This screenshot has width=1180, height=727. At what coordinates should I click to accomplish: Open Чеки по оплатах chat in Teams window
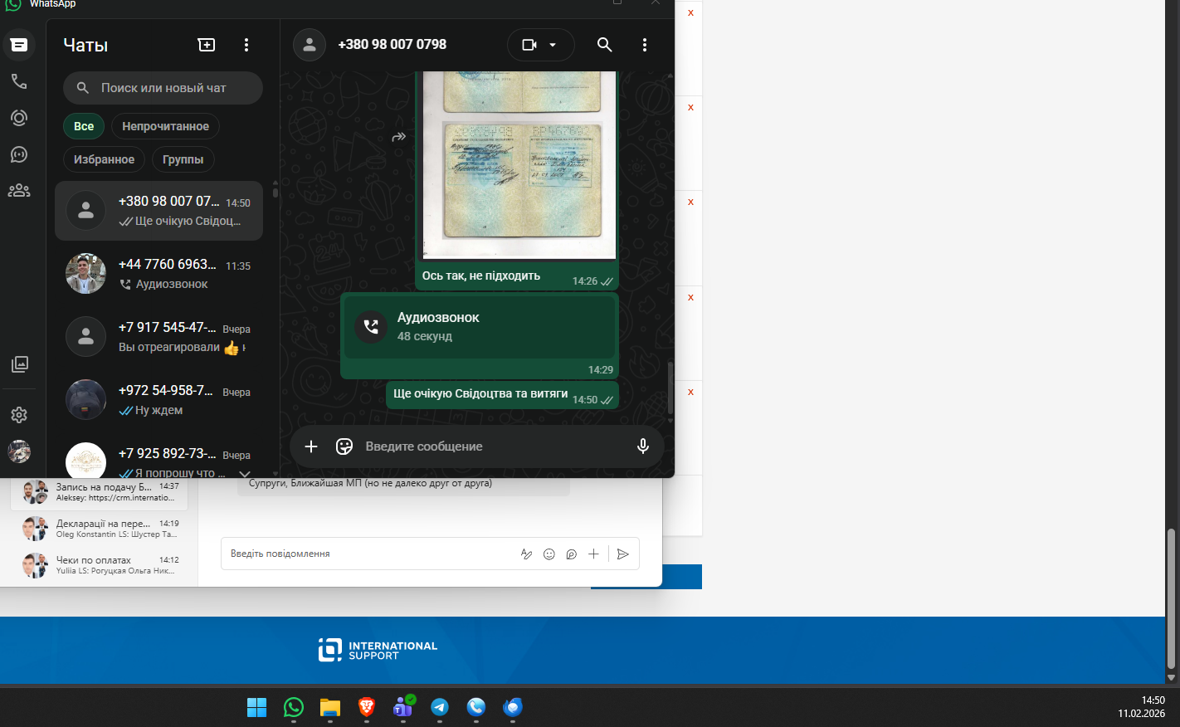pyautogui.click(x=100, y=565)
